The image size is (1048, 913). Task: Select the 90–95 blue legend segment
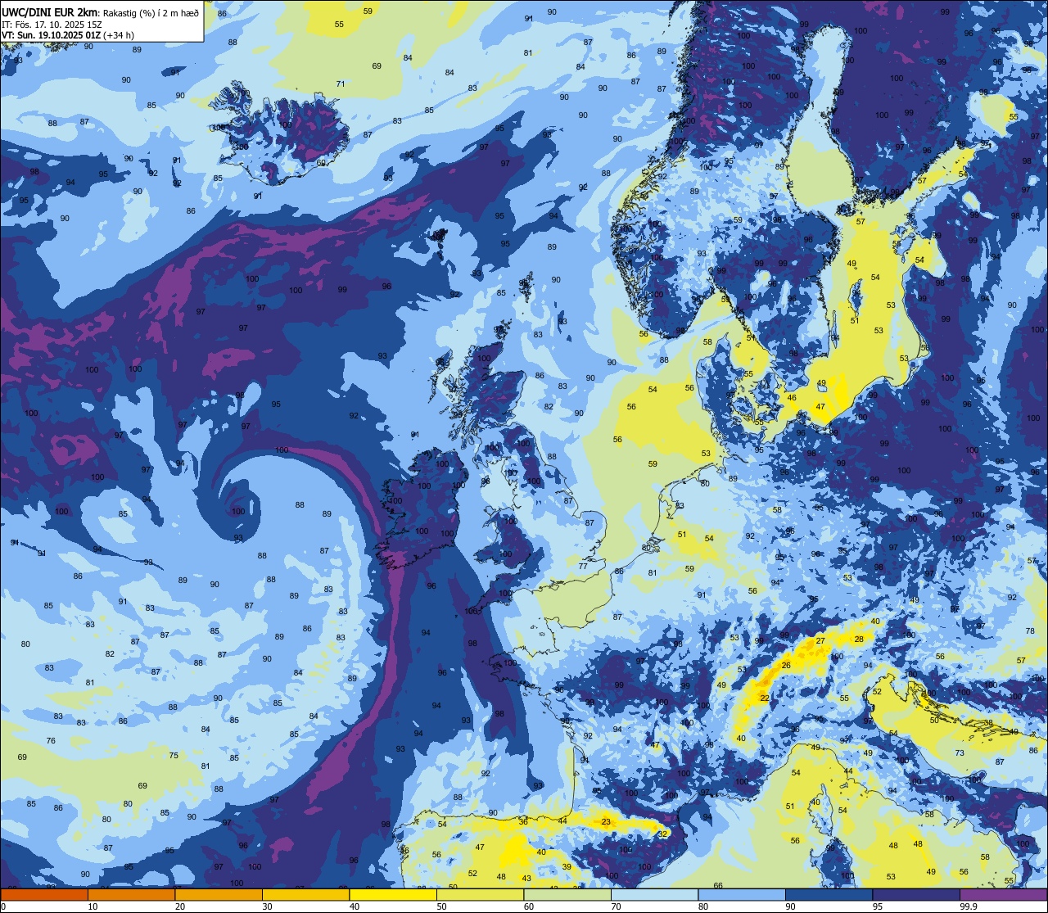point(829,894)
